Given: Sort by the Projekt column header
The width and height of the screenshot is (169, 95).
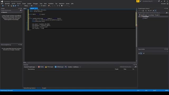Looking at the screenshot, I should click(x=117, y=69).
